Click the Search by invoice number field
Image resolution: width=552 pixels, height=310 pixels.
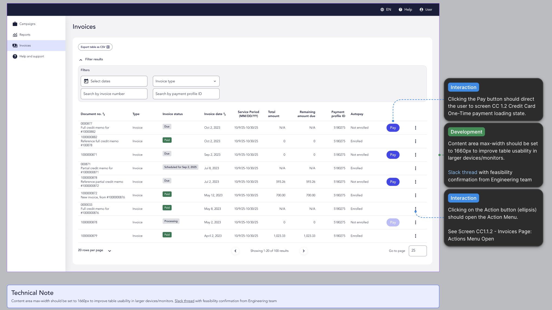click(114, 94)
